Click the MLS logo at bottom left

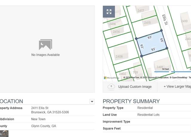[x=4, y=133]
